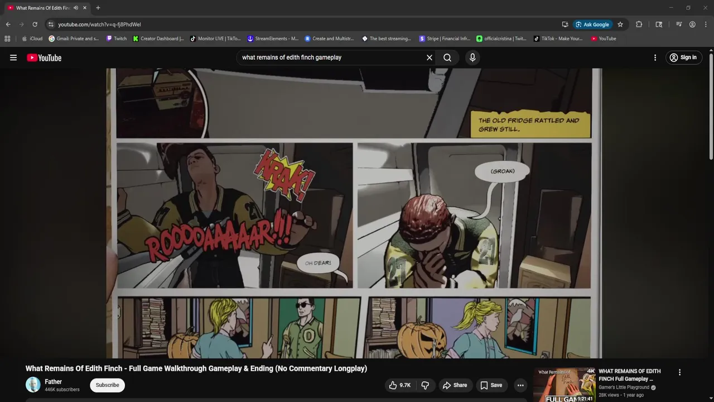Reload the current YouTube page
The height and width of the screenshot is (402, 714).
pos(35,25)
